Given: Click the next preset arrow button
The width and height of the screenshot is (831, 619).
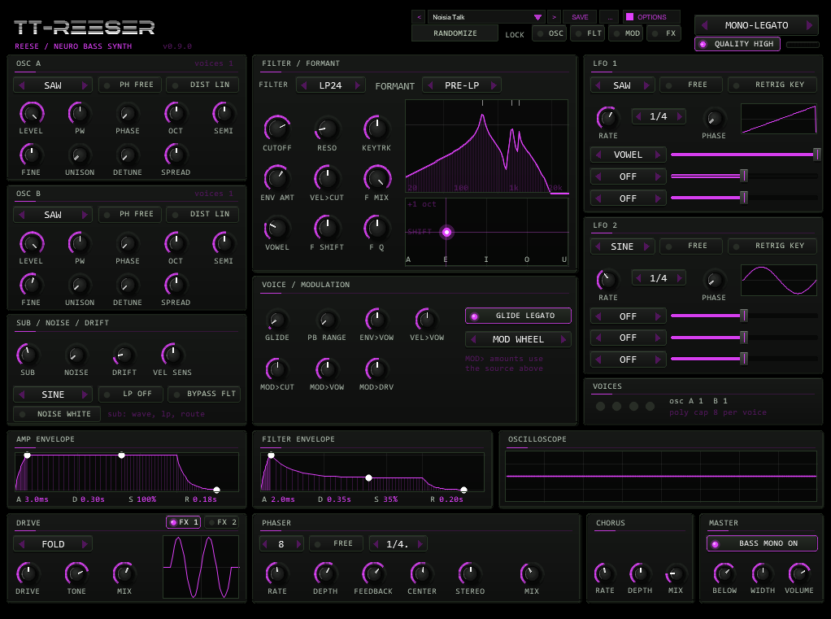Looking at the screenshot, I should tap(554, 17).
